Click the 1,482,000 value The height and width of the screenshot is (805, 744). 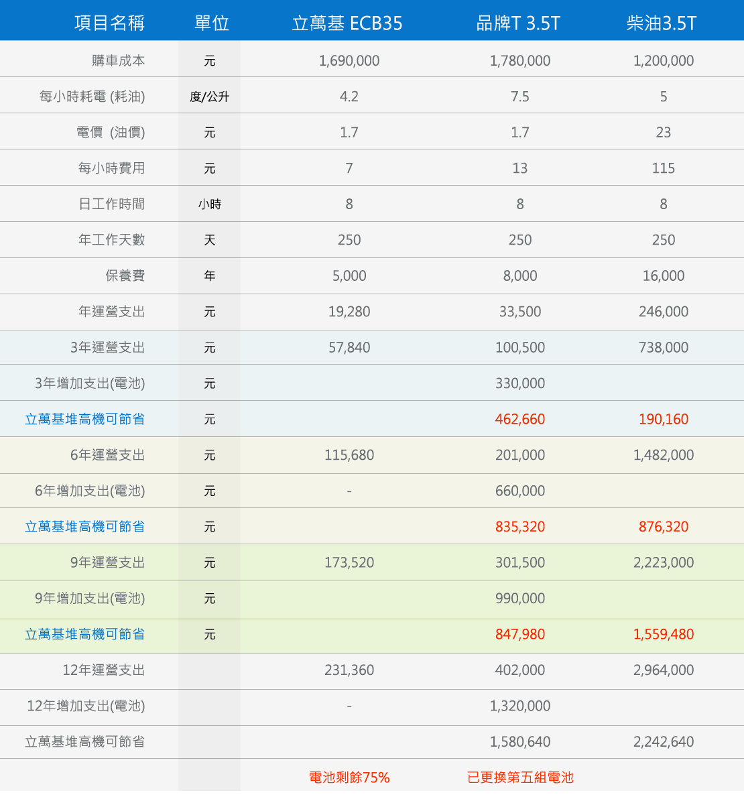coord(664,455)
